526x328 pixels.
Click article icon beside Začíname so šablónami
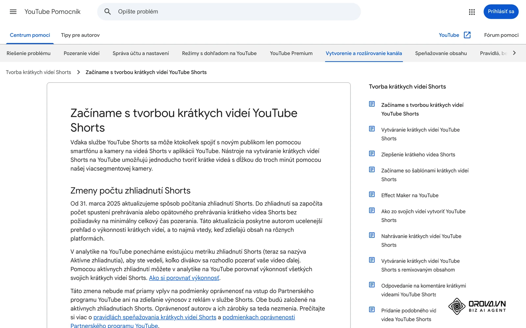(x=372, y=170)
